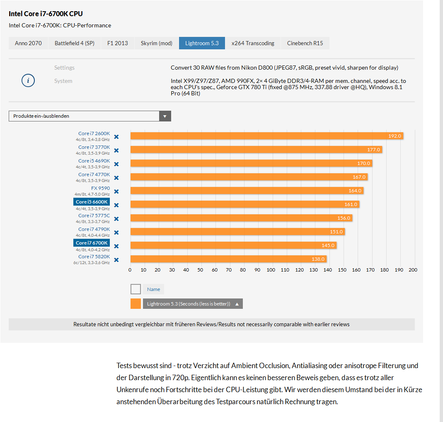443x422 pixels.
Task: Remove Core i7 3770K with X icon
Action: [x=116, y=150]
